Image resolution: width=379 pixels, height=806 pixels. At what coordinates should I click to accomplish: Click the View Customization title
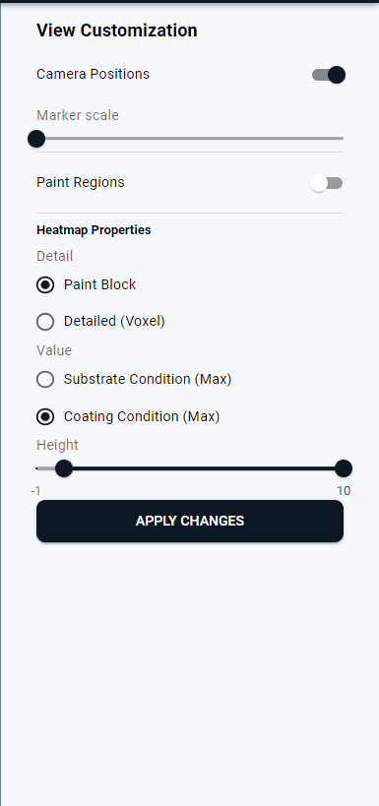[117, 31]
